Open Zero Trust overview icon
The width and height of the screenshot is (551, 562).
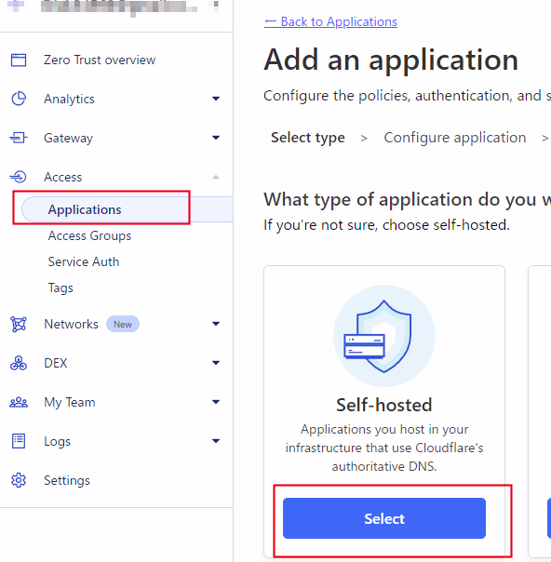coord(19,60)
